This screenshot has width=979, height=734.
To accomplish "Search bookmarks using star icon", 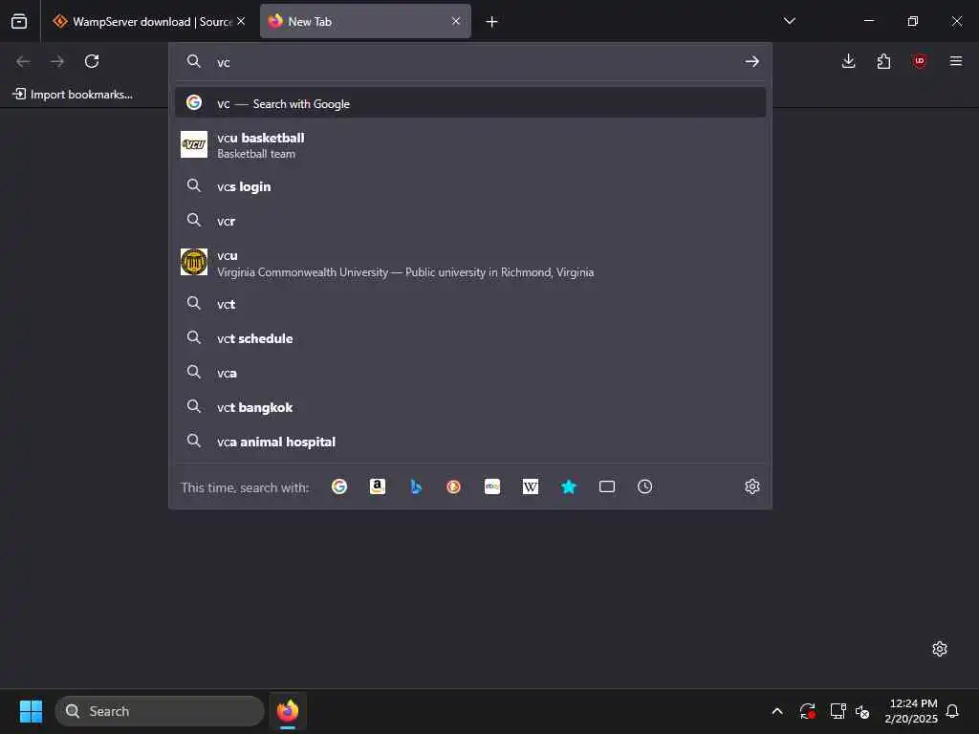I will [x=568, y=486].
